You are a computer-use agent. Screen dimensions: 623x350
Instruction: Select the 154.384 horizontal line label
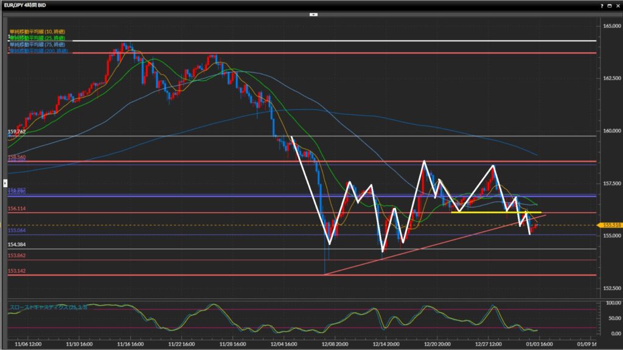(16, 244)
